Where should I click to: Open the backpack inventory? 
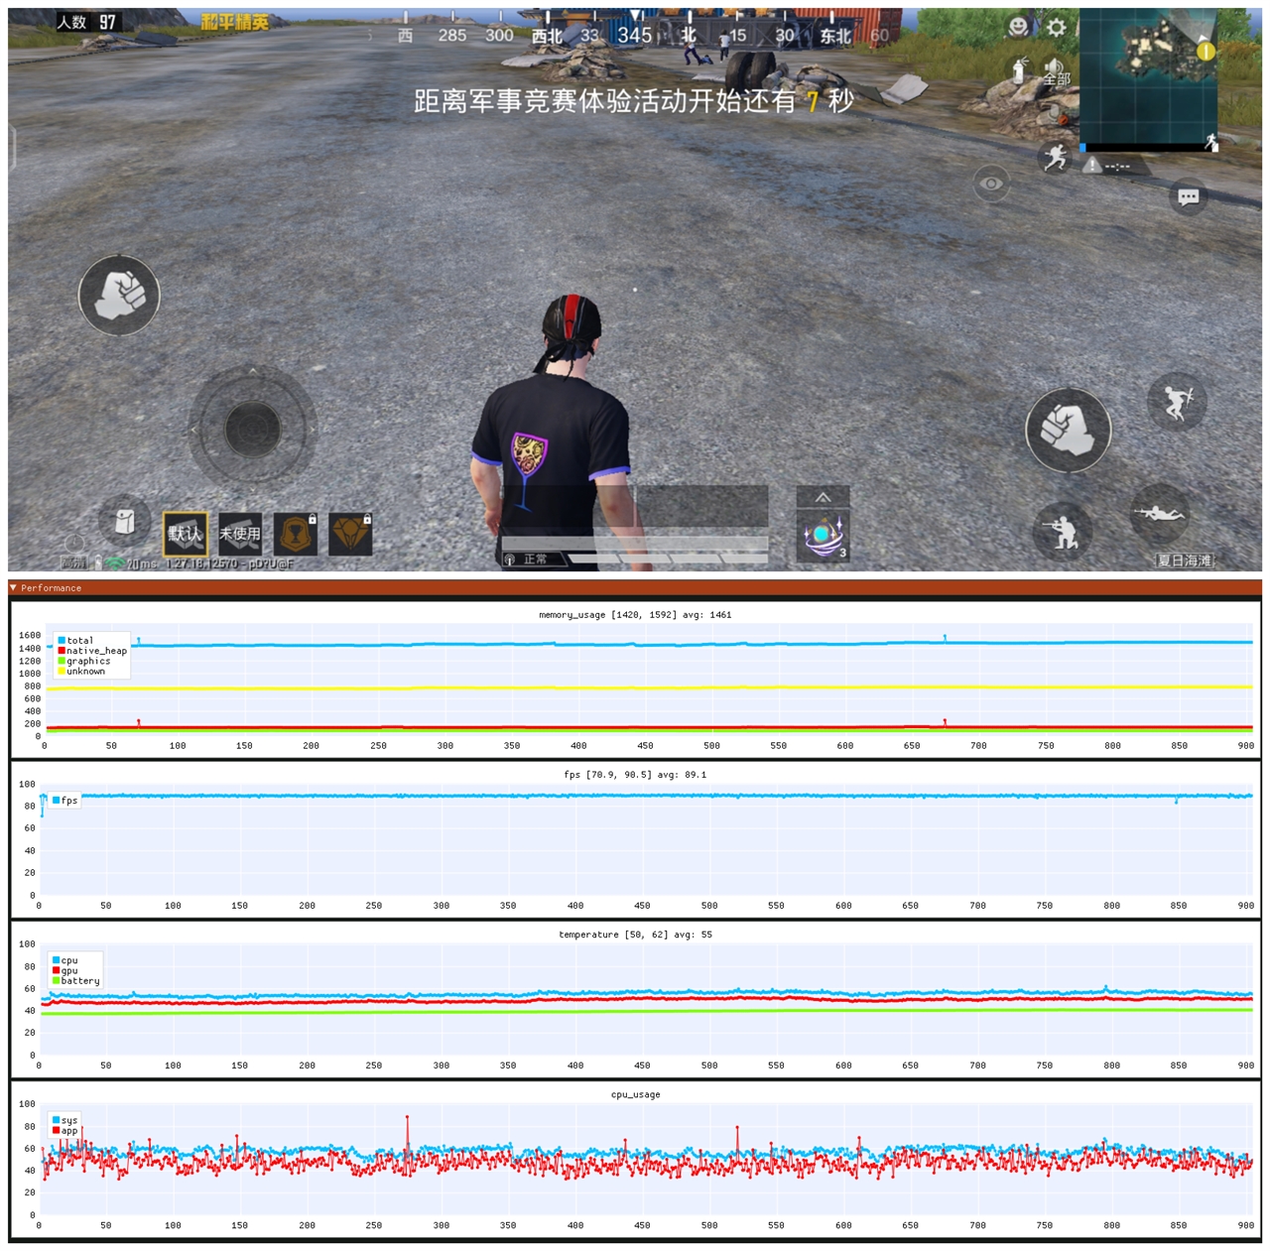tap(125, 521)
